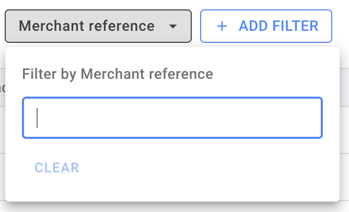
Task: Click the text caret inside filter input
Action: (x=37, y=118)
